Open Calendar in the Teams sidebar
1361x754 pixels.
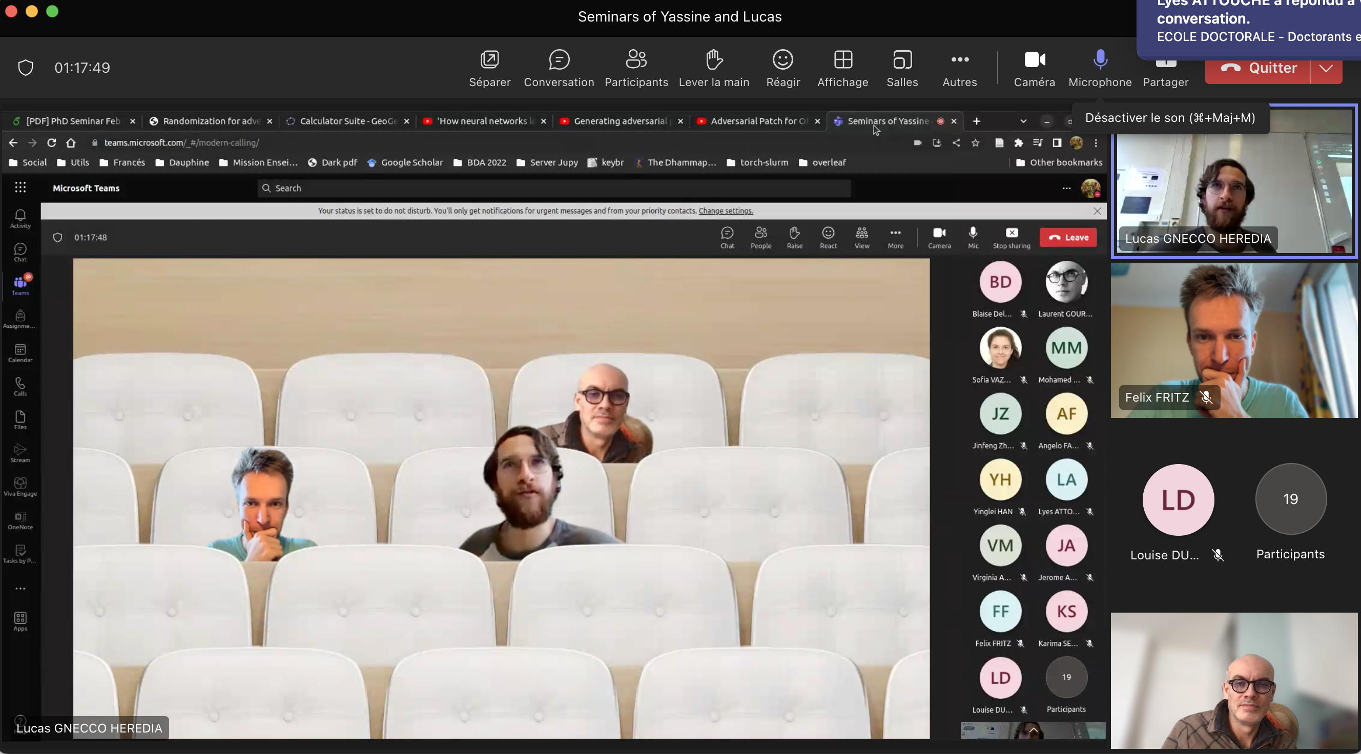(x=20, y=353)
